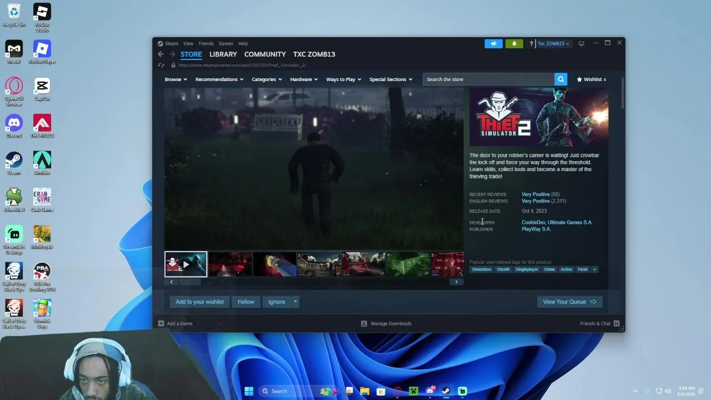Click the store page vertical scrollbar

coord(622,93)
